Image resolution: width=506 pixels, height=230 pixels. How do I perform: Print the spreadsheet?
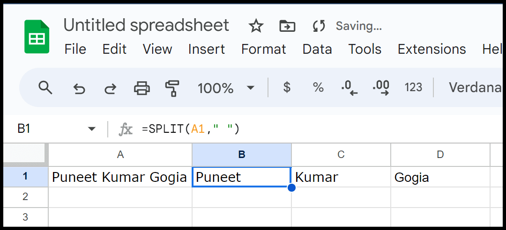[x=142, y=87]
